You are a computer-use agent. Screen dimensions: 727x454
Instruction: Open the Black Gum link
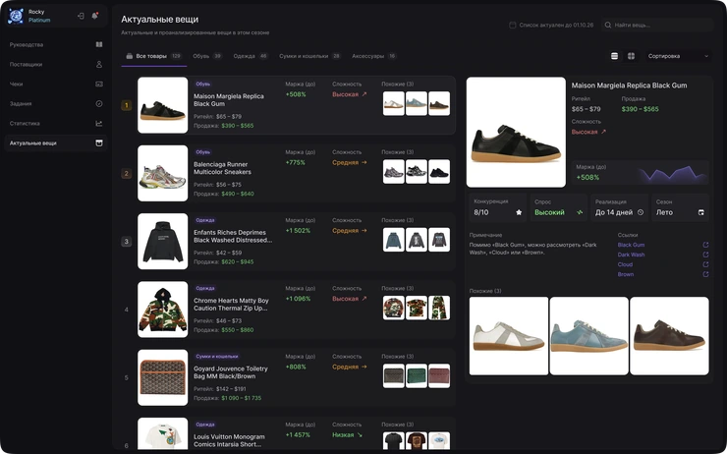tap(631, 245)
